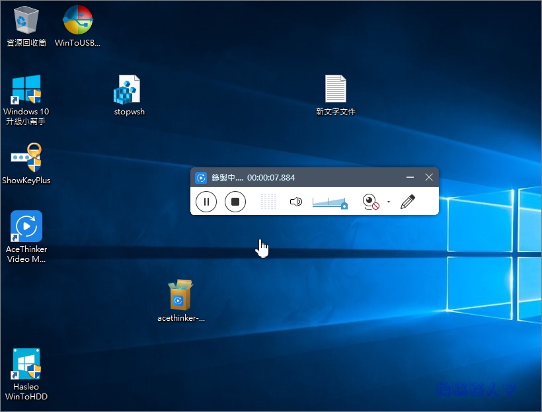
Task: Select the stopwsh registry file
Action: click(128, 89)
